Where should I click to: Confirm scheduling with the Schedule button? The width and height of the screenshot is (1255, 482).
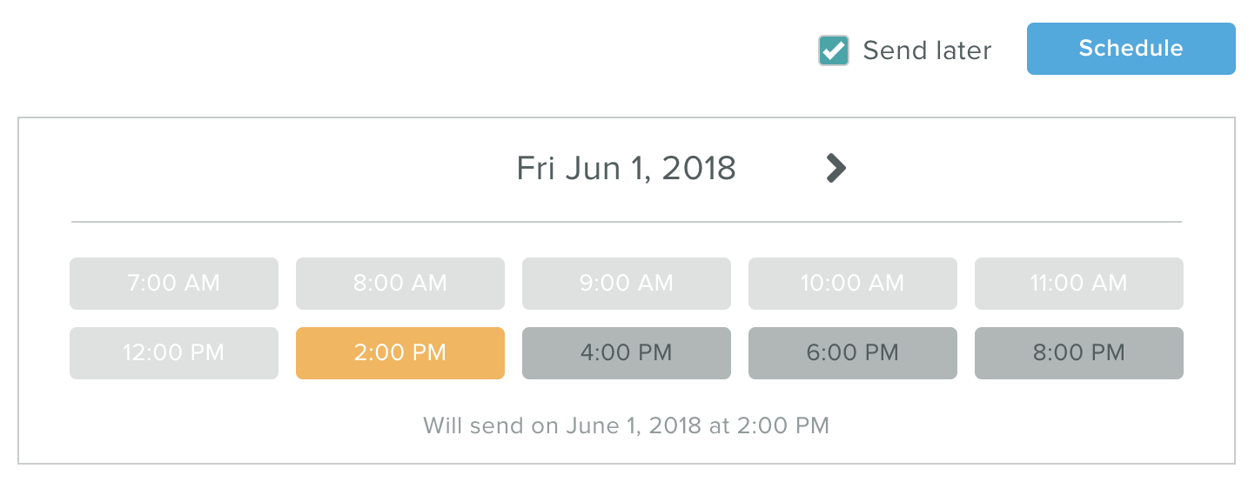coord(1131,49)
